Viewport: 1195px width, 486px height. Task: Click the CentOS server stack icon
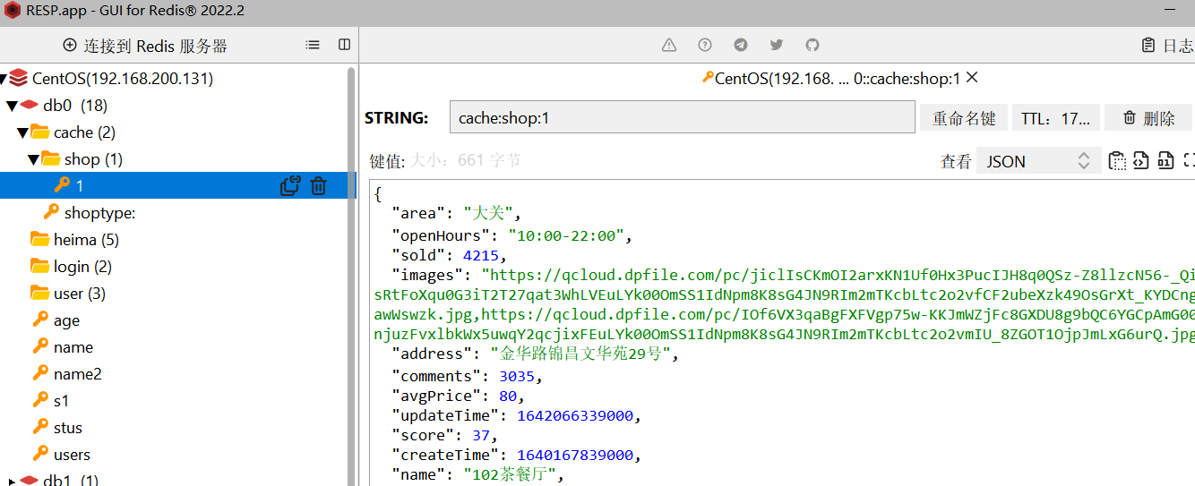pos(19,79)
